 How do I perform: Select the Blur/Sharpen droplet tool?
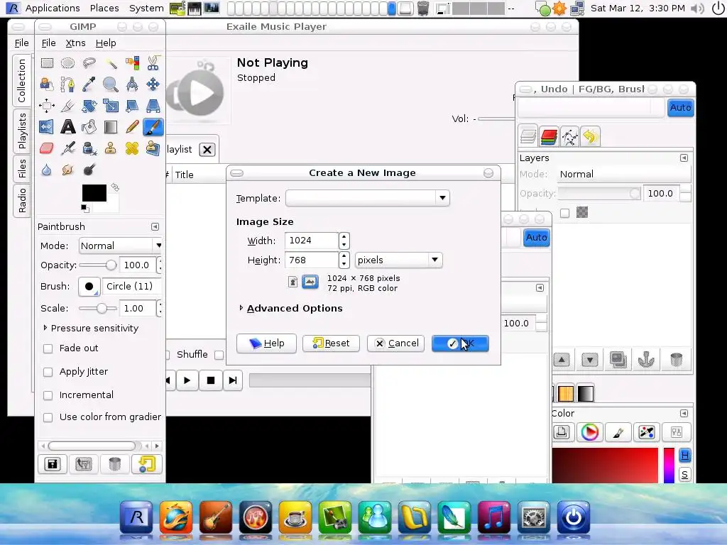point(47,170)
